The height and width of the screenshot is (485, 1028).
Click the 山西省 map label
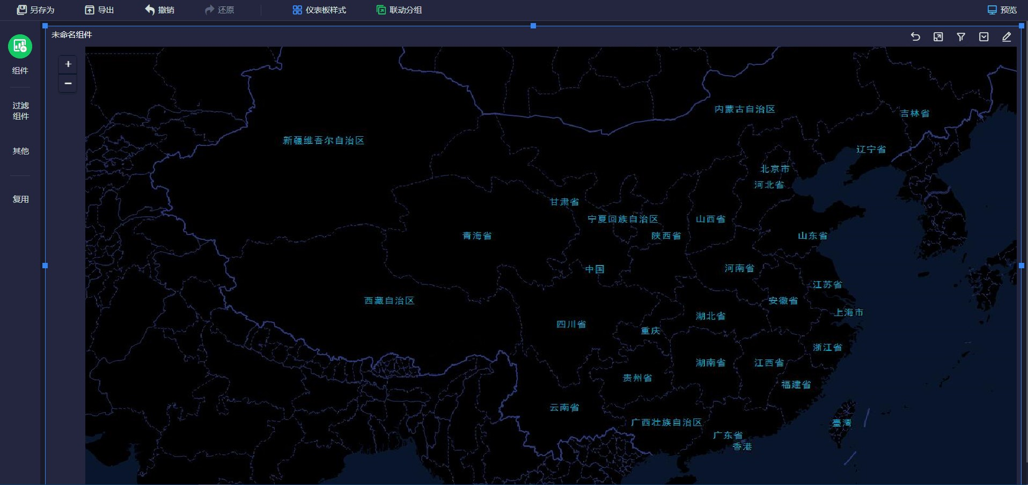[710, 219]
